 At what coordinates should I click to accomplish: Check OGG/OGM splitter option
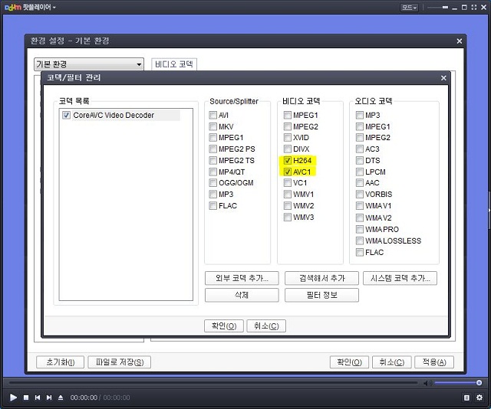click(213, 182)
